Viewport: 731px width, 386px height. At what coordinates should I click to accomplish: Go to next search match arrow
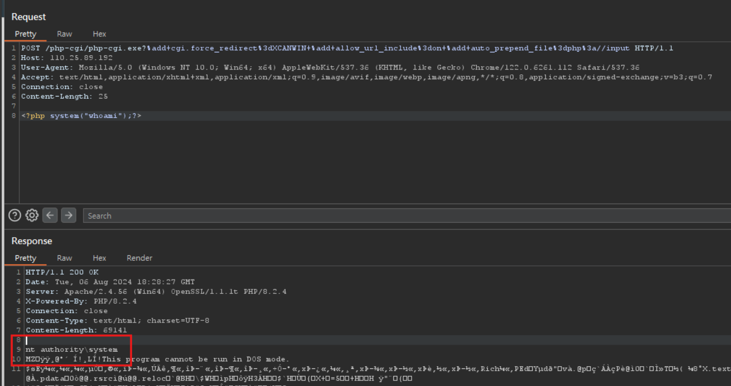tap(69, 215)
